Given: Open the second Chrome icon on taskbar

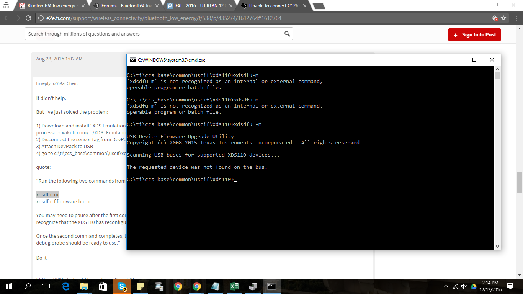Looking at the screenshot, I should pos(197,286).
